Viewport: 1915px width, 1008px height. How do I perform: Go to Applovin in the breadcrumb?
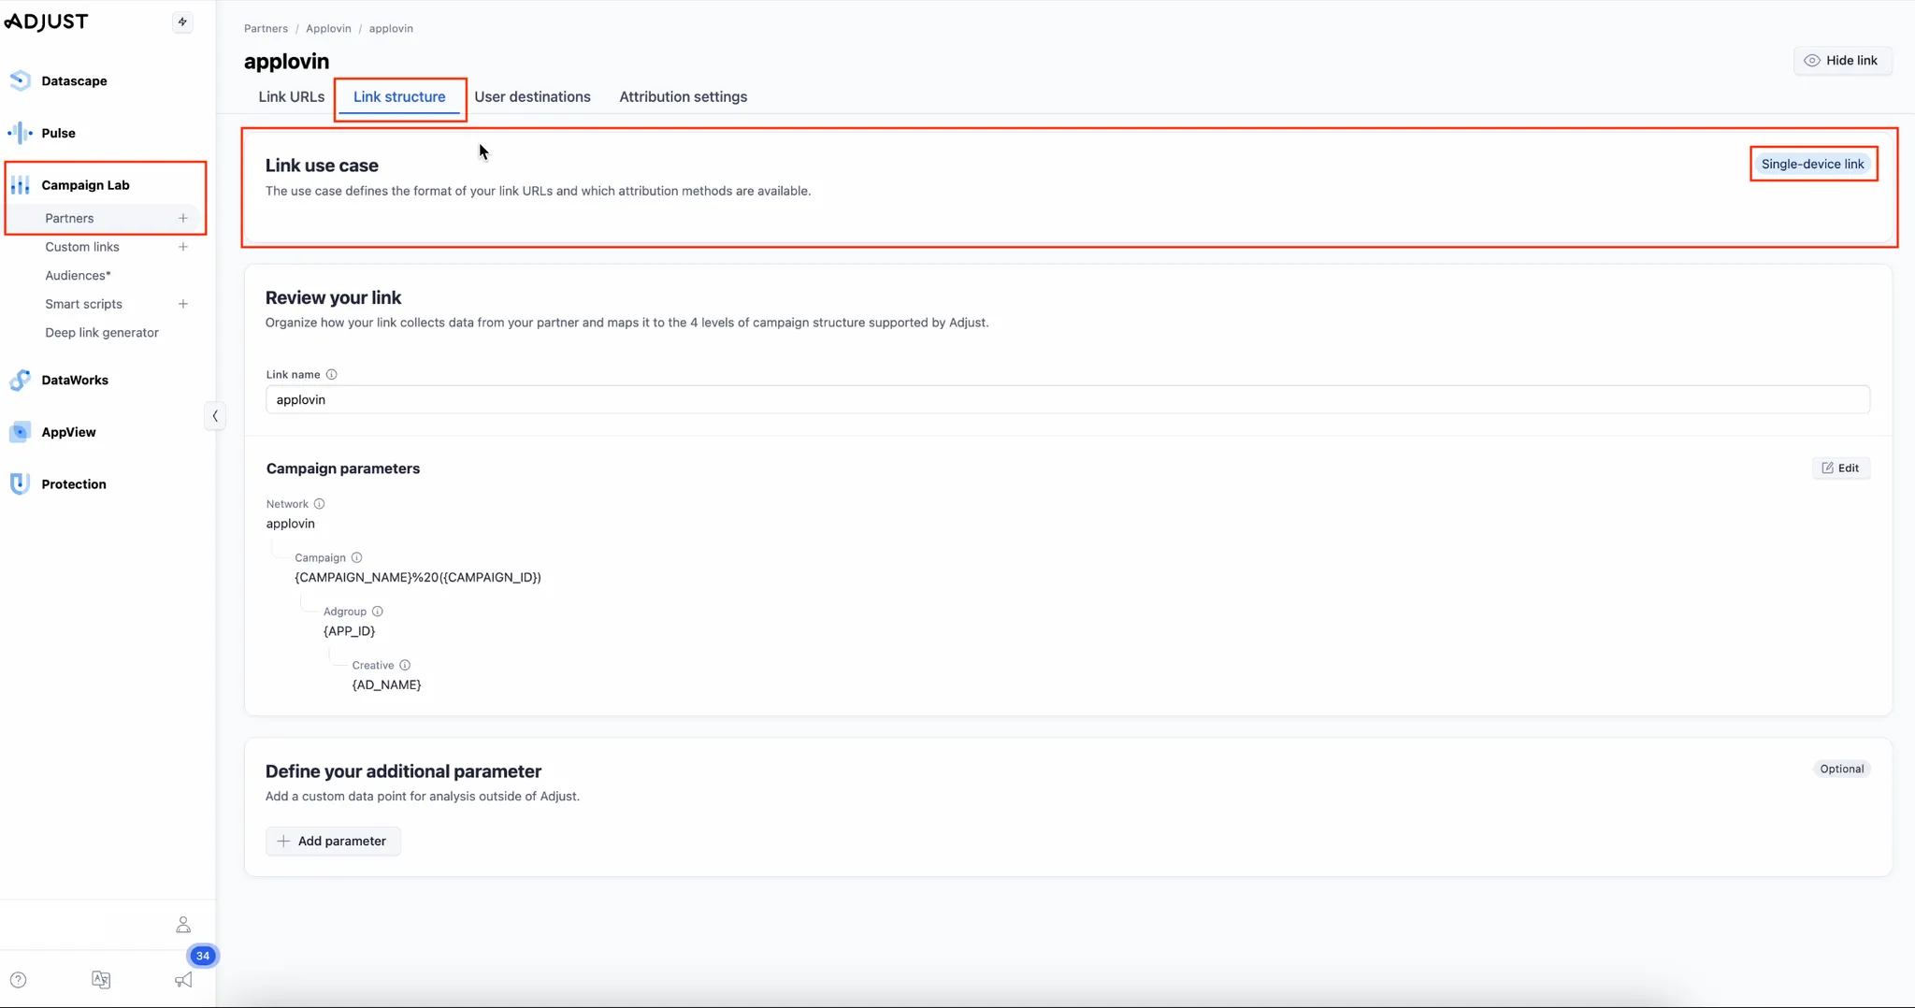pos(328,28)
